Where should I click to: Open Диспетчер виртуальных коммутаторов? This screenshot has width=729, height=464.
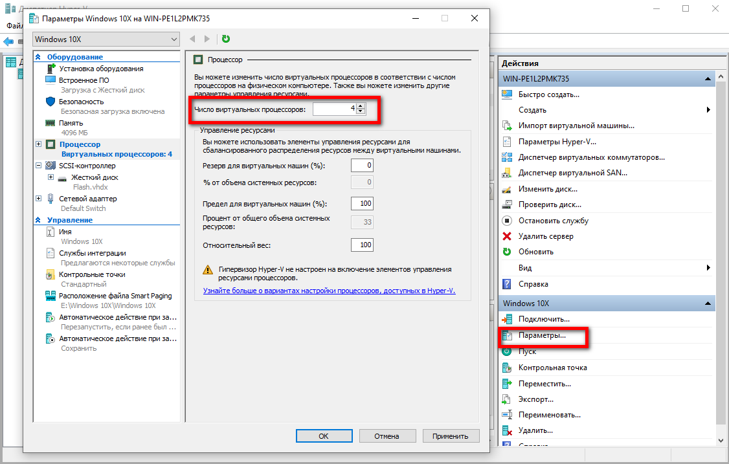coord(591,157)
